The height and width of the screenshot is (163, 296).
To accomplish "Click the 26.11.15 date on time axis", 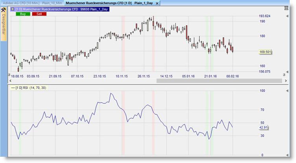I will 145,76.
